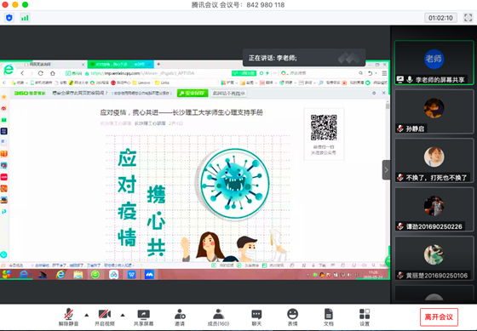Open the 聊天 chat panel
This screenshot has width=477, height=331.
tap(256, 317)
